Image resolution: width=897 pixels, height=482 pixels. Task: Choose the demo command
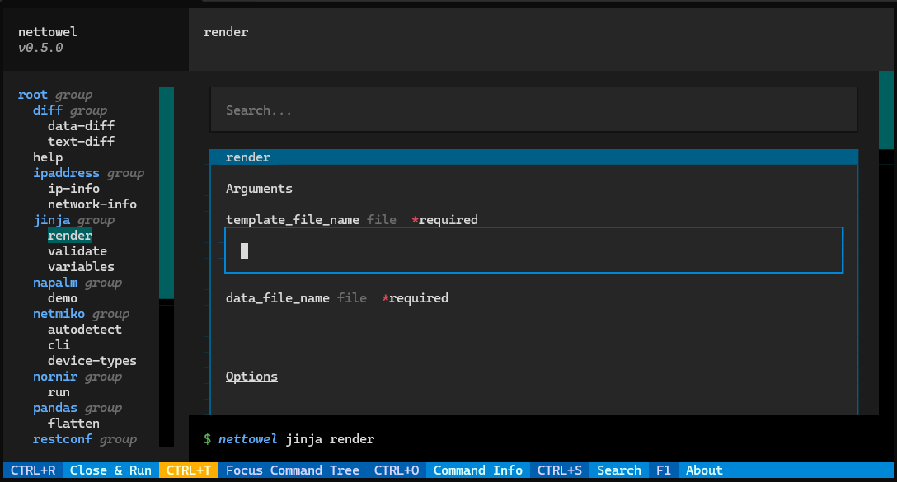coord(63,298)
